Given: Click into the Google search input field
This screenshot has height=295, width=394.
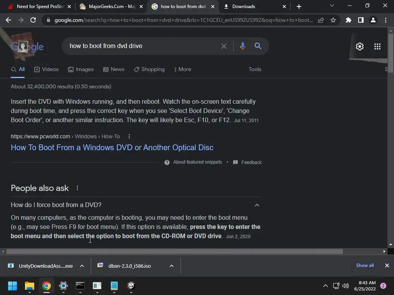Looking at the screenshot, I should point(143,46).
